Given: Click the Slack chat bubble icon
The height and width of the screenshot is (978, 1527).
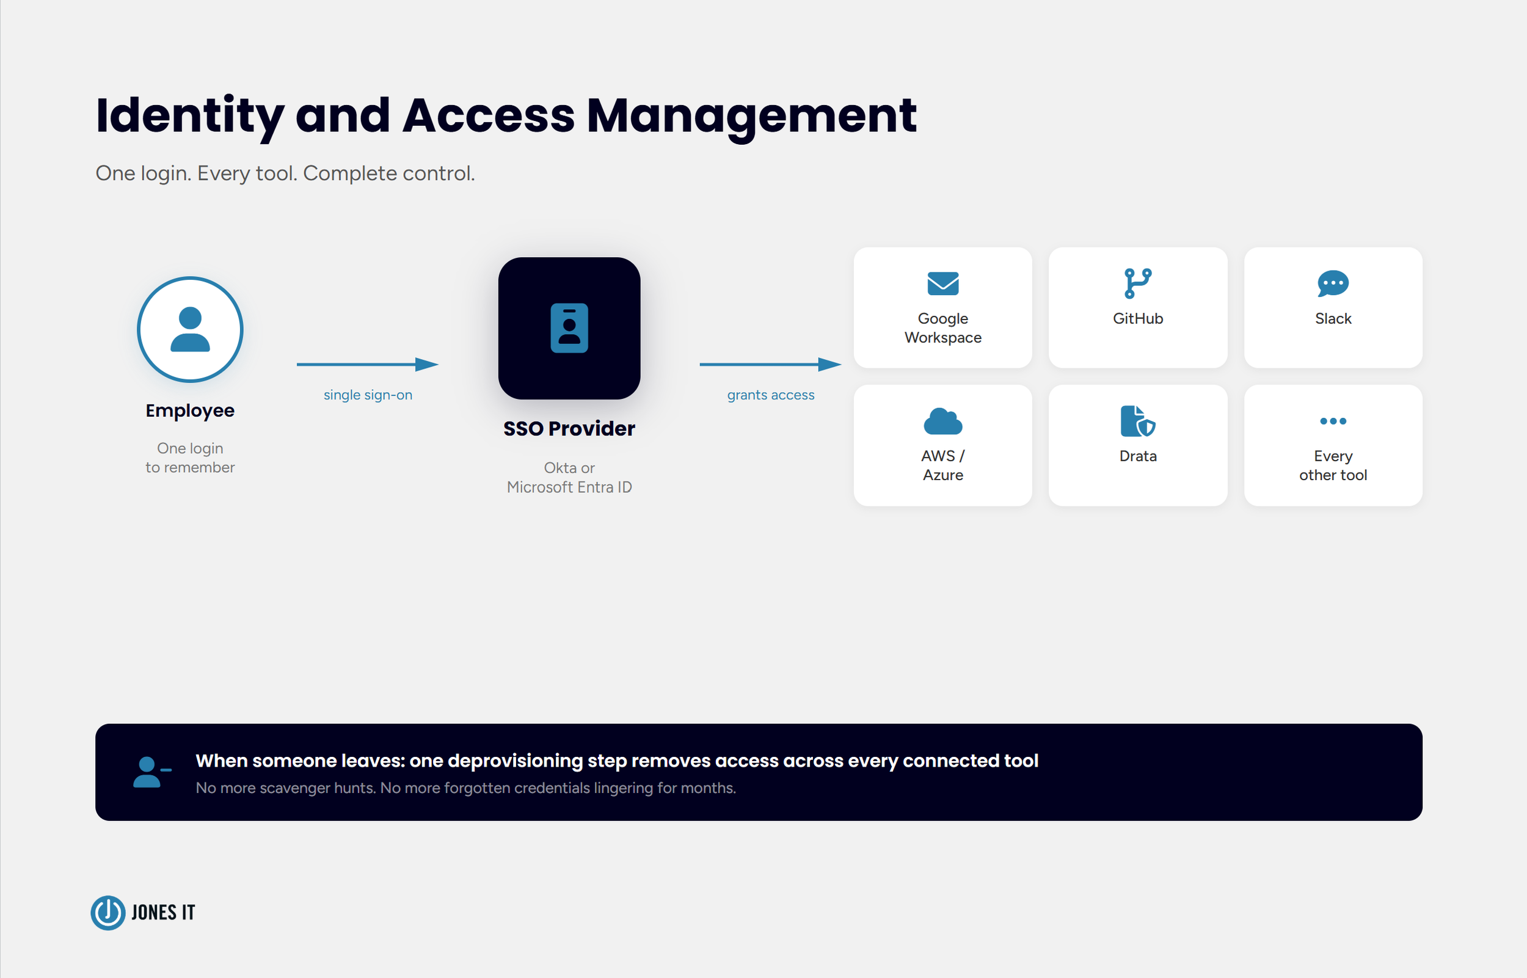Looking at the screenshot, I should [x=1333, y=283].
